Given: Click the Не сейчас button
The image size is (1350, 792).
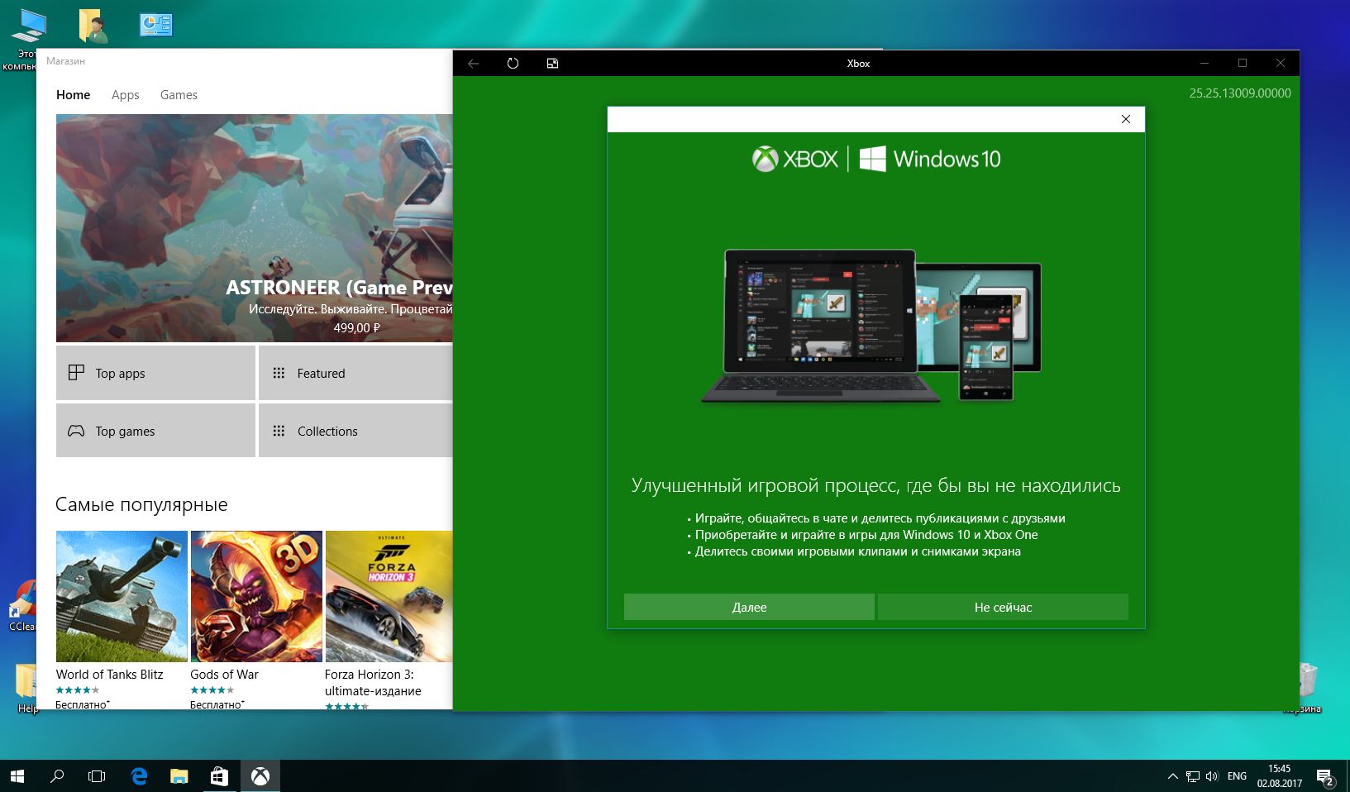Looking at the screenshot, I should click(x=1003, y=607).
